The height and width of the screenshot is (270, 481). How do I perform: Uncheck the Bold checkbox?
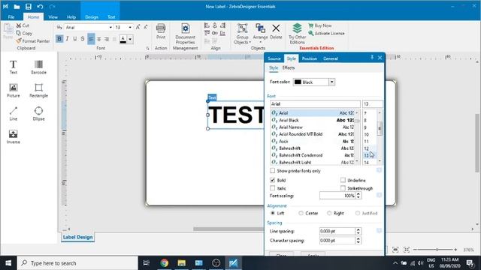pos(272,180)
